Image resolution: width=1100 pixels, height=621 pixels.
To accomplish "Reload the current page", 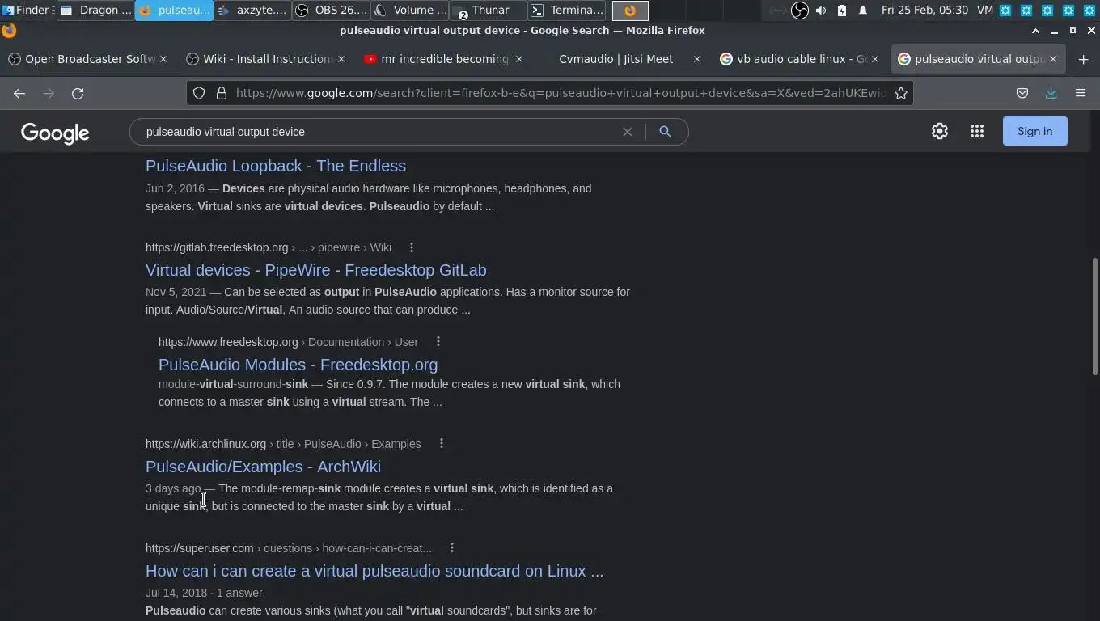I will (78, 93).
